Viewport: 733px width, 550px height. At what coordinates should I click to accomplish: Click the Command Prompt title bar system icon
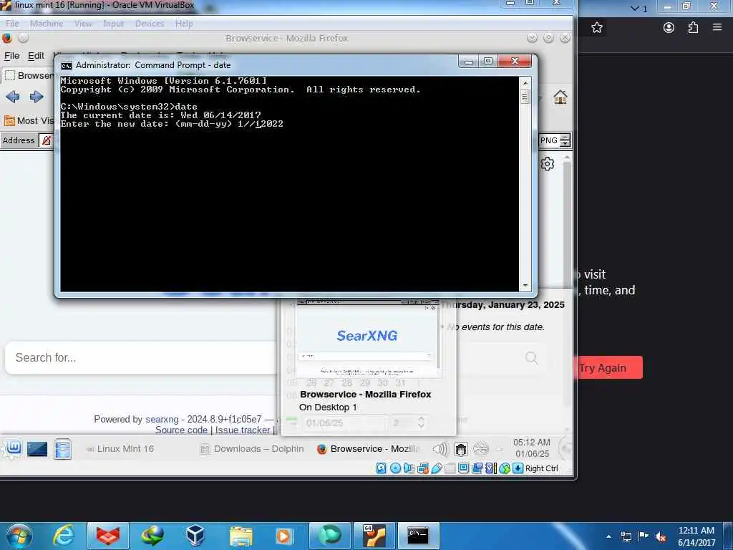click(x=67, y=65)
